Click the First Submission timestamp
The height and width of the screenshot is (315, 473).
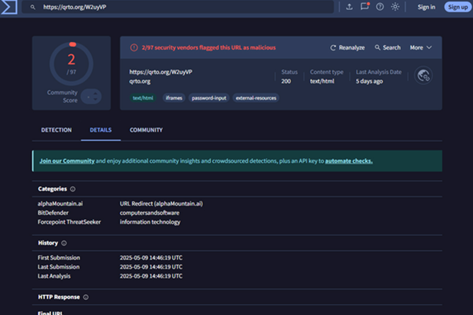point(151,258)
